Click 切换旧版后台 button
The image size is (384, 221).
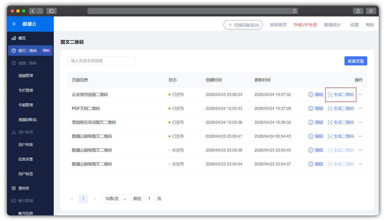click(x=243, y=25)
